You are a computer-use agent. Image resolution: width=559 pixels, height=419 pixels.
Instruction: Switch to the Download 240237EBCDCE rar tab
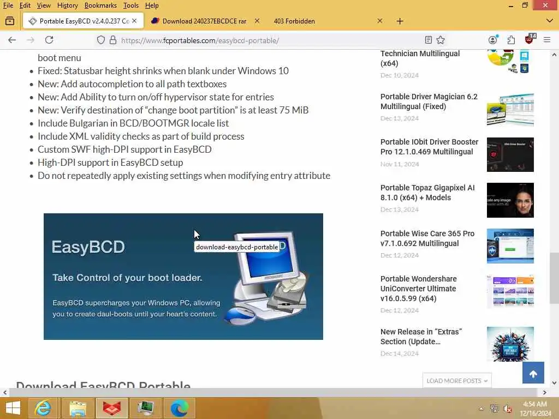[x=204, y=21]
